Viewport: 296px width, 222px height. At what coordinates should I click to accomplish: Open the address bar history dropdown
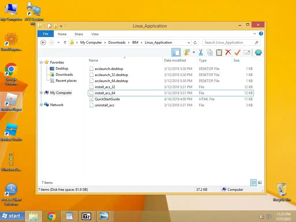pos(189,43)
